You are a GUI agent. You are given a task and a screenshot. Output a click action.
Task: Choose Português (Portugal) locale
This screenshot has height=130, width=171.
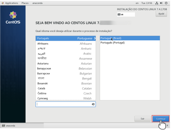pos(130,43)
